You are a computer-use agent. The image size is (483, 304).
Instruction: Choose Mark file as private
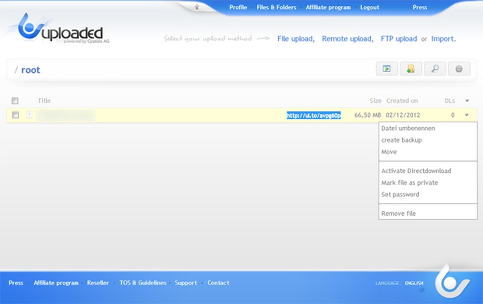tap(409, 183)
